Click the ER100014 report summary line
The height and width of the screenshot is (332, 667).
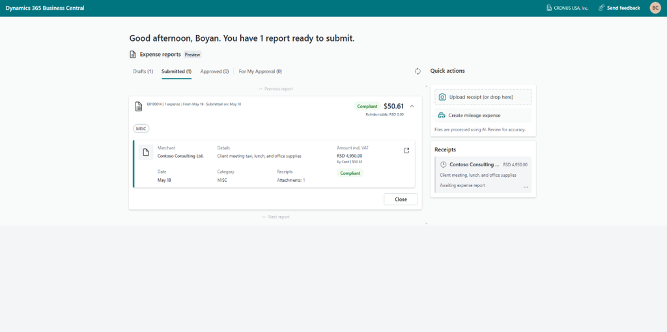point(194,104)
